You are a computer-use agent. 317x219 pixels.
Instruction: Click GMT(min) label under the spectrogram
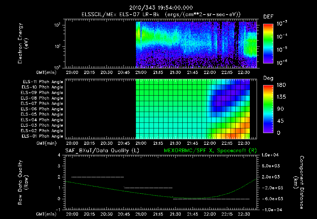click(x=46, y=72)
